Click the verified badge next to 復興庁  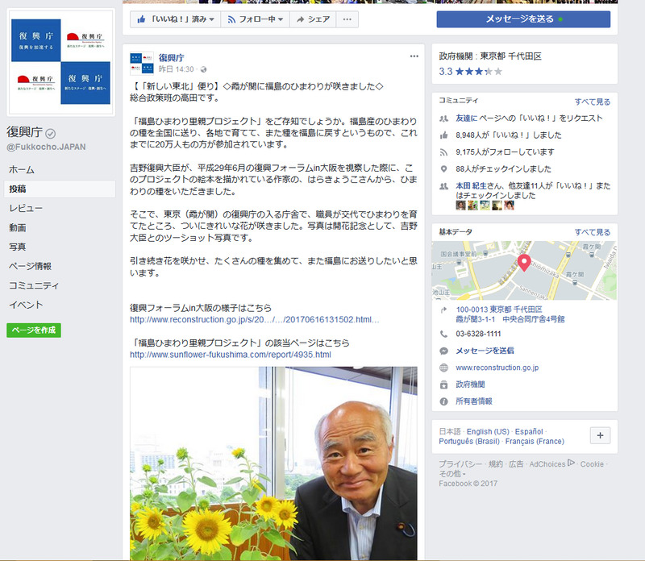click(50, 133)
